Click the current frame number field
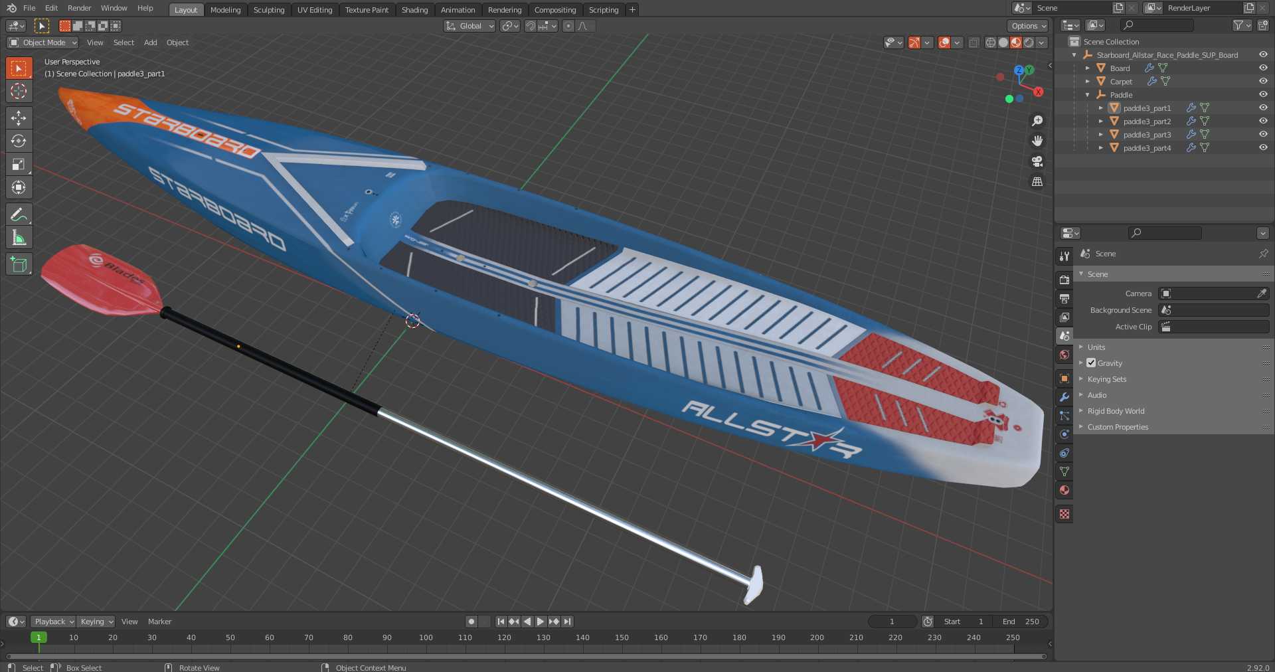Image resolution: width=1275 pixels, height=672 pixels. tap(892, 622)
